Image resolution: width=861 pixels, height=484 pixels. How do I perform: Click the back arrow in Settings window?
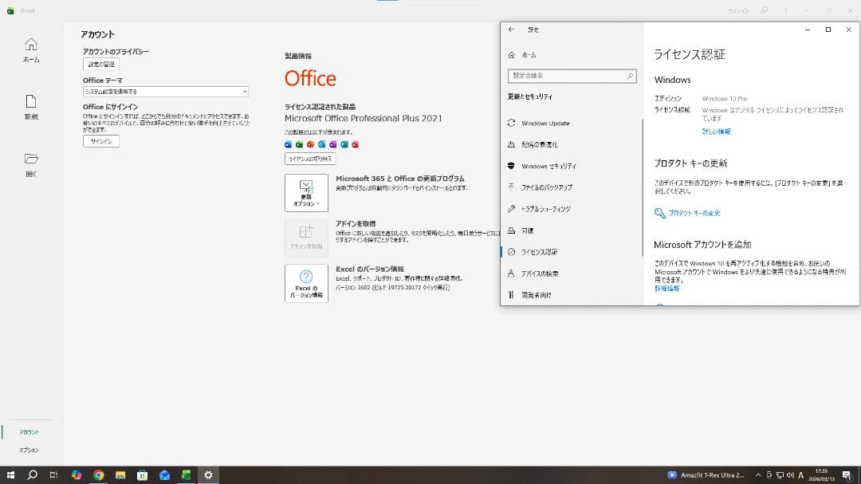[511, 29]
